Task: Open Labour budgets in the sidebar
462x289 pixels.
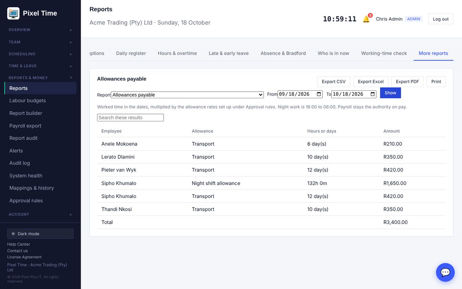Action: coord(40,101)
